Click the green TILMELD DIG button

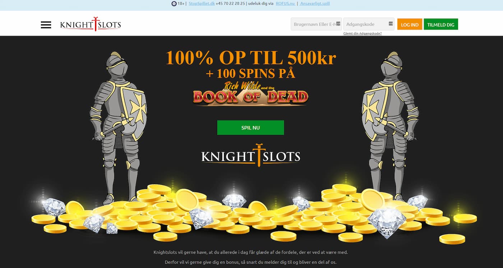click(x=441, y=24)
